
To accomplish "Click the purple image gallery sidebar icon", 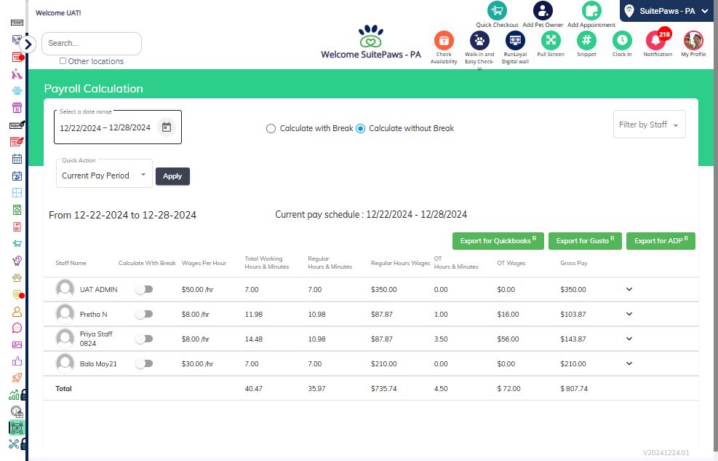I will [17, 344].
